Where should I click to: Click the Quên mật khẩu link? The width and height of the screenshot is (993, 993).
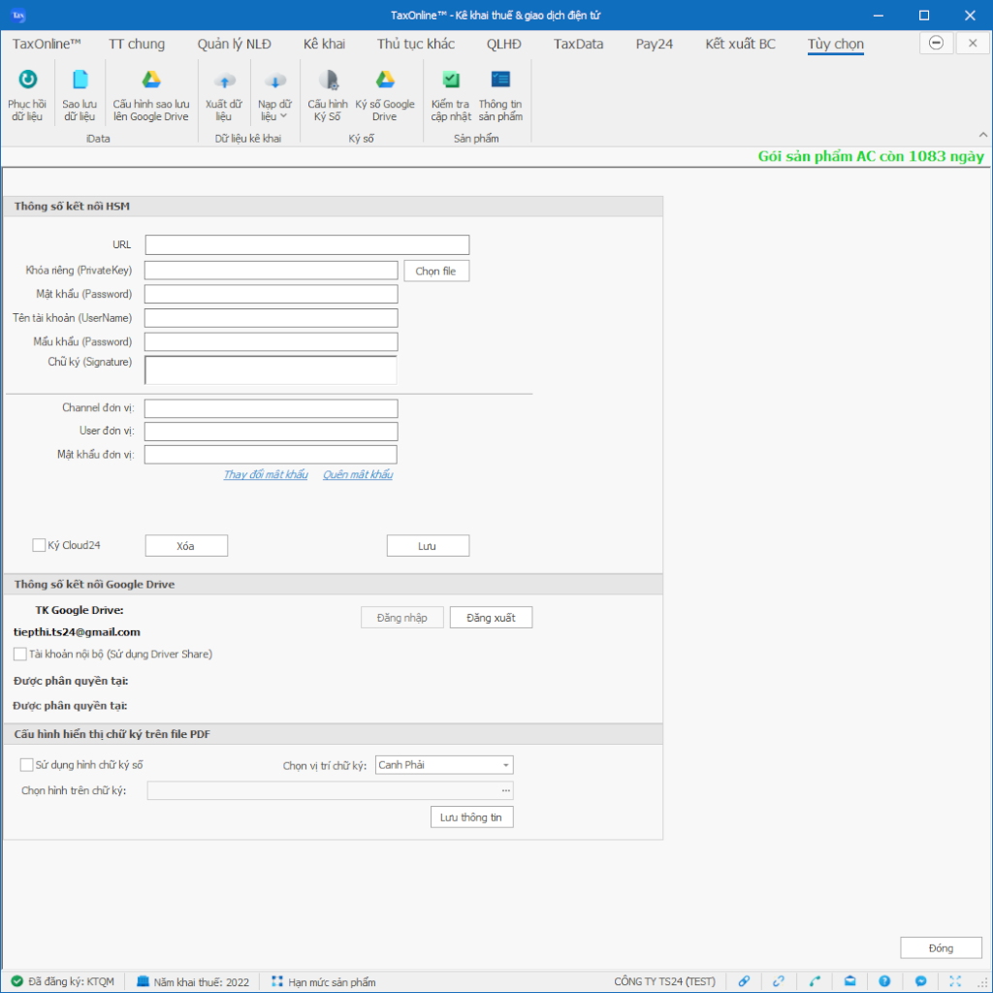(358, 475)
